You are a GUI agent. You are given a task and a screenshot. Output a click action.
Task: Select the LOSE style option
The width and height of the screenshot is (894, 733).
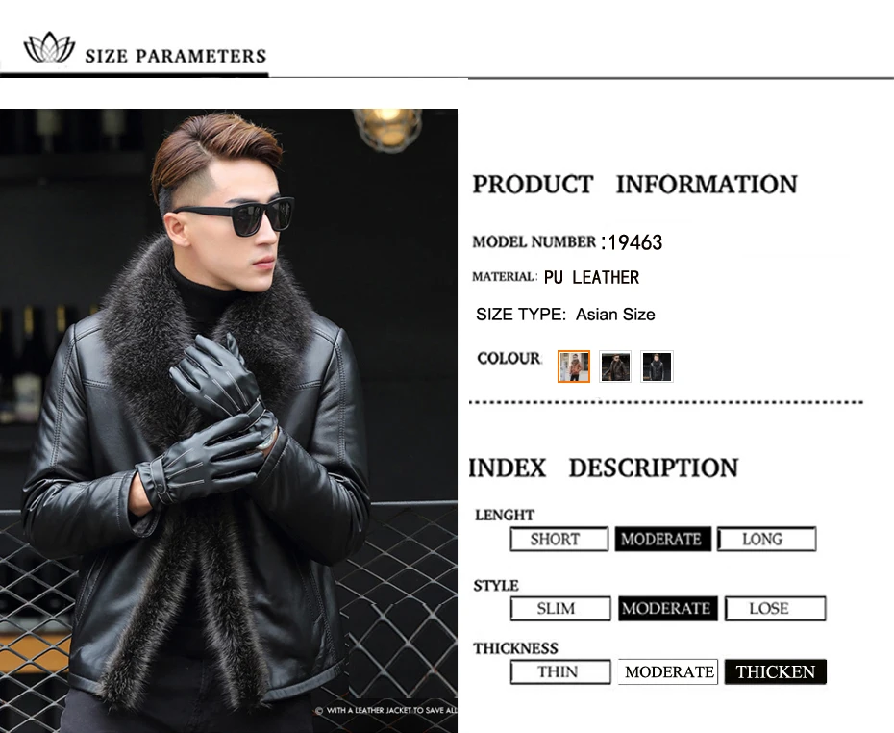click(x=776, y=609)
